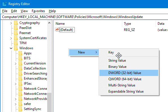Select the BITS key label
The height and width of the screenshot is (112, 168).
[x=27, y=58]
